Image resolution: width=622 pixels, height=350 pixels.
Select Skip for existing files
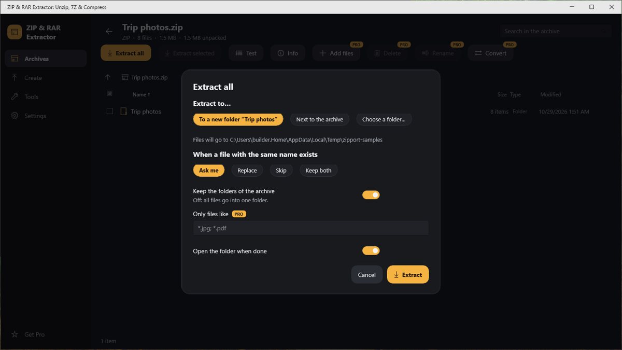coord(281,170)
